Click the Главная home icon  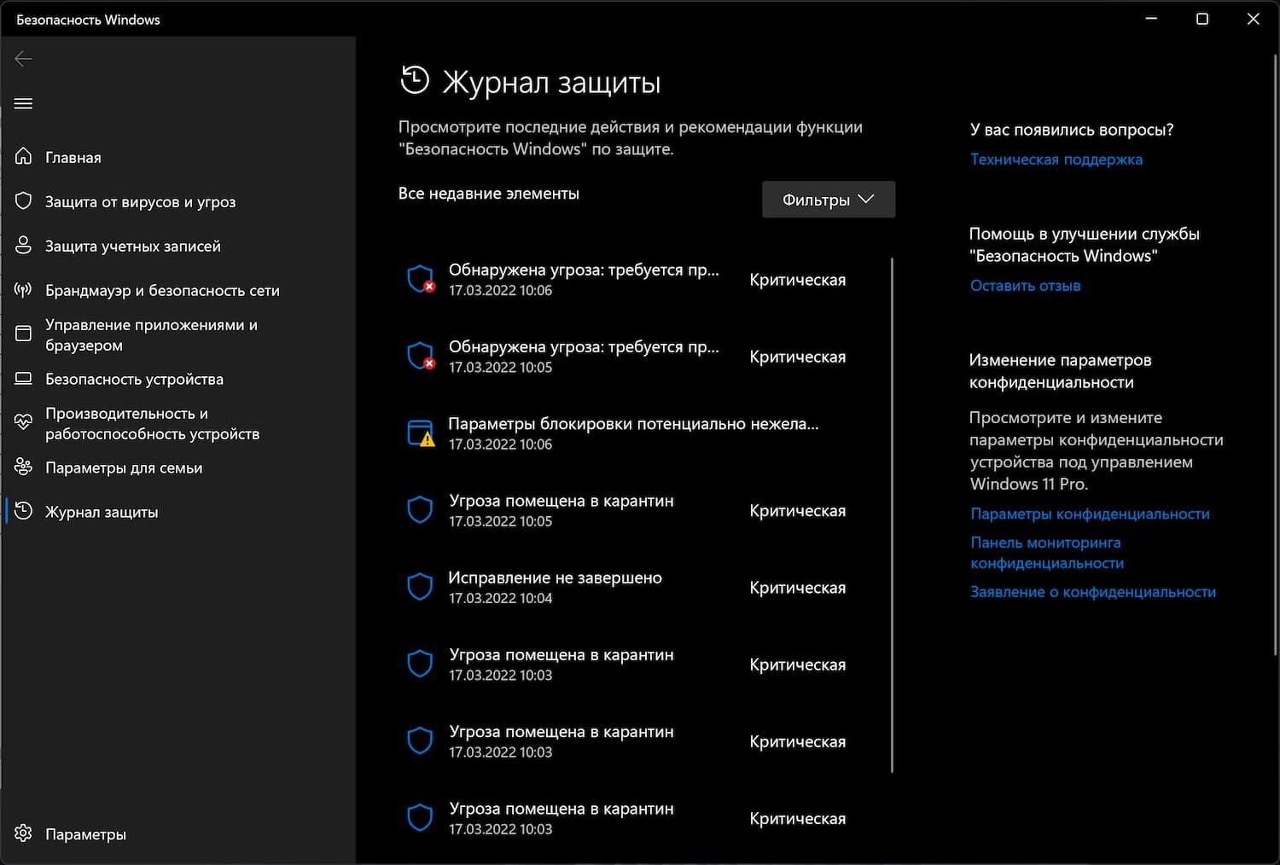point(24,157)
